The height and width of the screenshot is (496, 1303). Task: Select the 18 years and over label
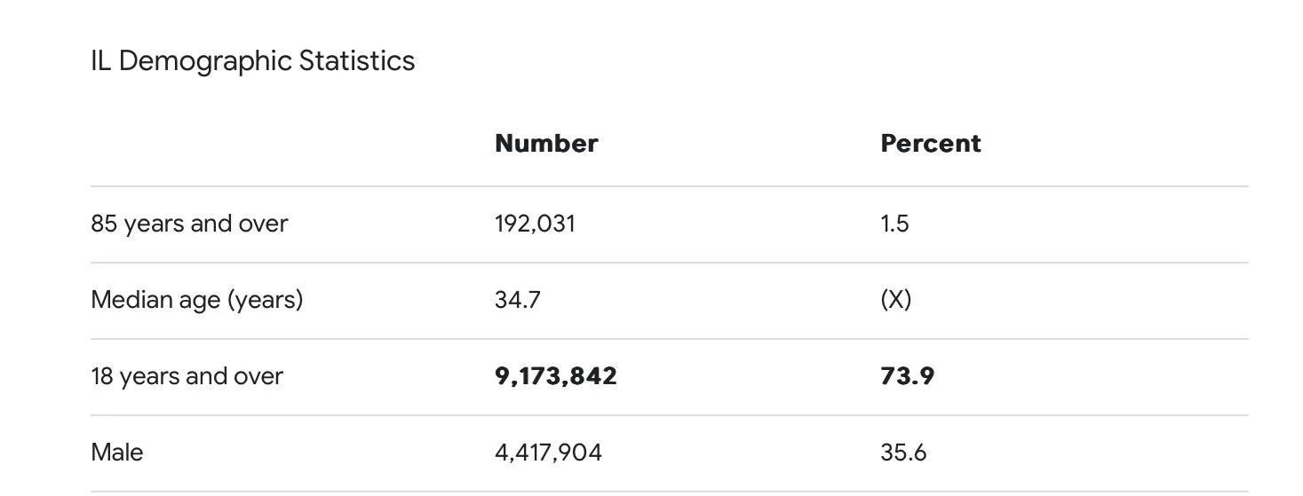click(x=187, y=376)
